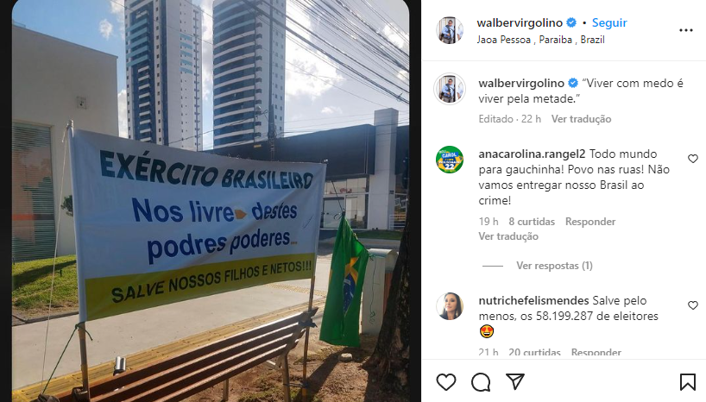Click the Exército Brasileiro banner photo

click(x=211, y=201)
